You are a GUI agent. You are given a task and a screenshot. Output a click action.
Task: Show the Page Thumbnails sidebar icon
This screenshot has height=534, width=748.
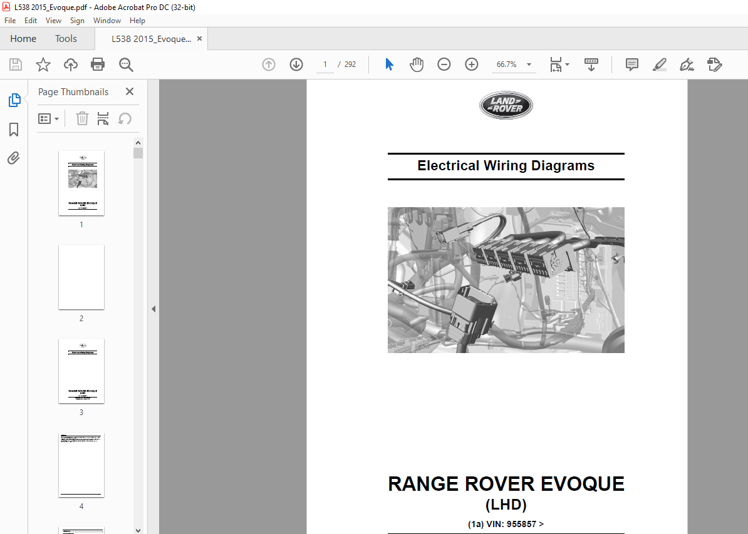pos(14,100)
